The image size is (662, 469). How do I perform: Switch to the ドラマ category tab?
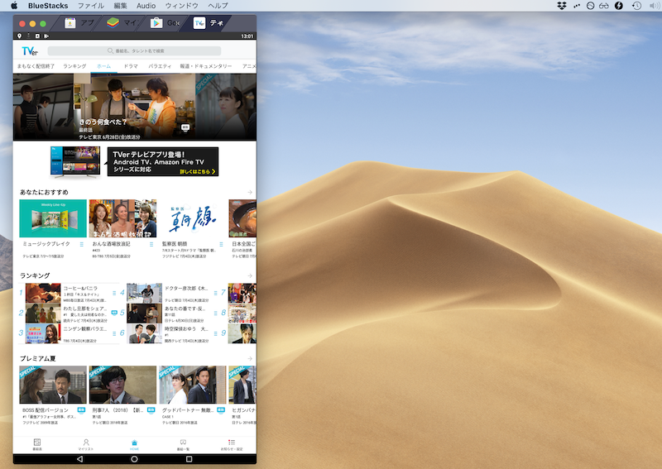131,65
